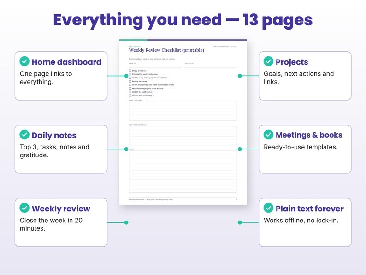Click the 'Home dashboard' heading
The height and width of the screenshot is (275, 366).
pos(66,62)
